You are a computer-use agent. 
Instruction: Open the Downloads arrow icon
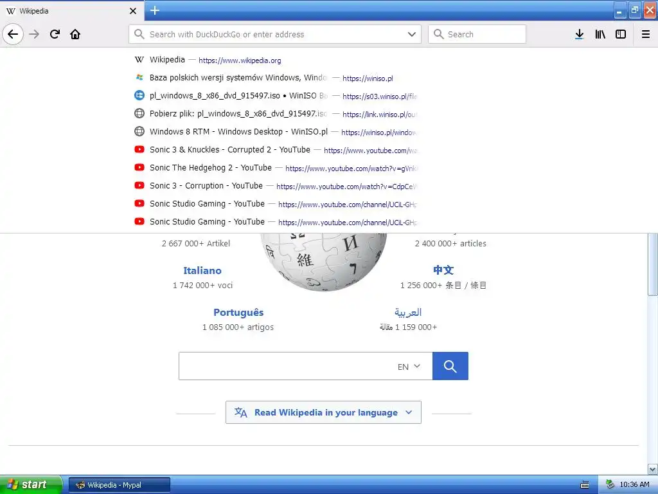(x=580, y=34)
